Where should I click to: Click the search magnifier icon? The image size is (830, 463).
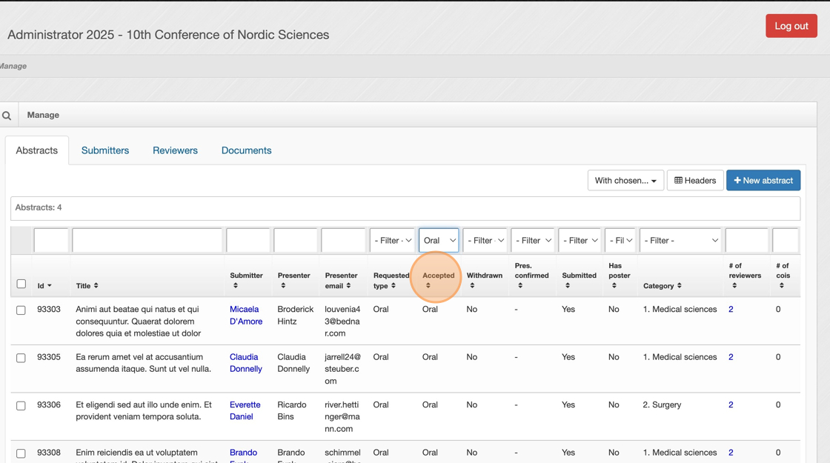(x=7, y=116)
